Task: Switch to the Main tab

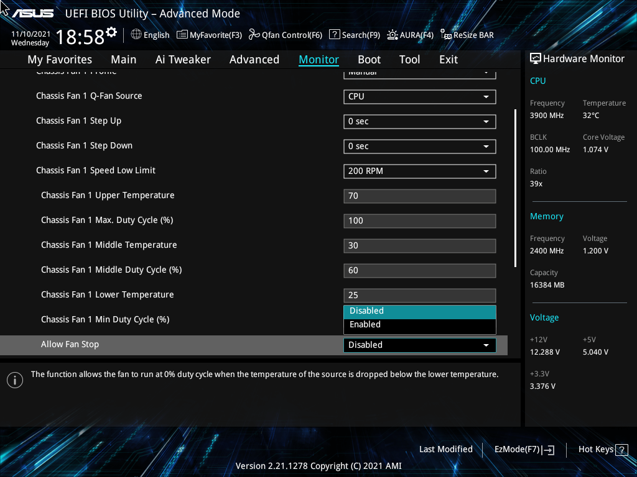Action: 124,60
